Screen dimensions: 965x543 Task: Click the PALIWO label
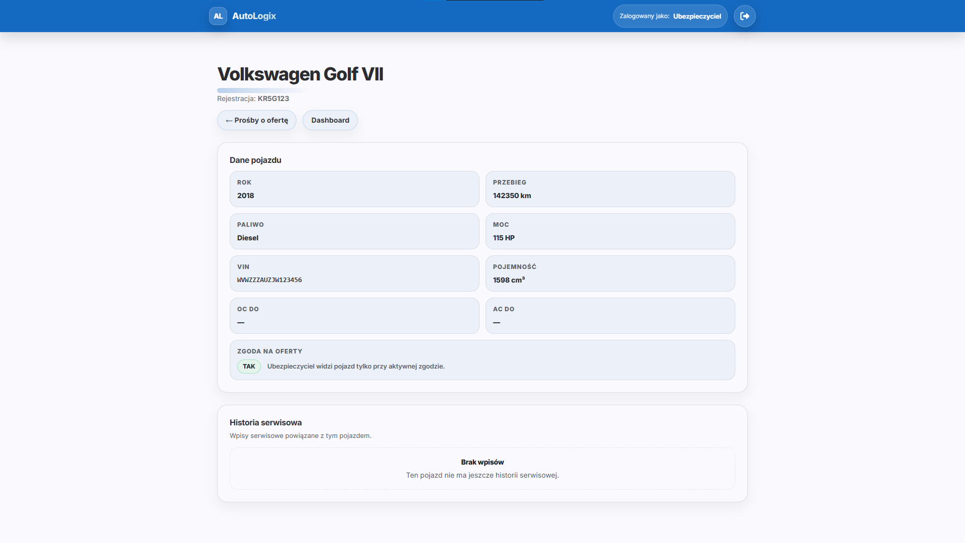point(250,225)
